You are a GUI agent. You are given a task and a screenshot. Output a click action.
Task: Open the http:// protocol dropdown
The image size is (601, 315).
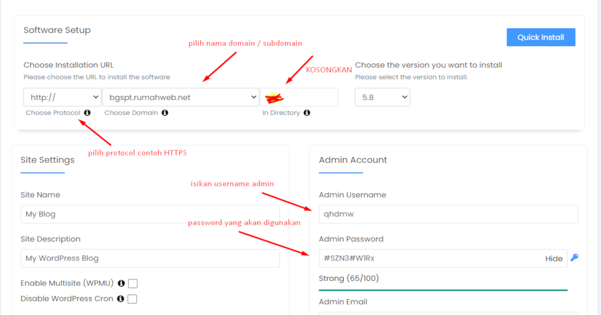(x=62, y=97)
